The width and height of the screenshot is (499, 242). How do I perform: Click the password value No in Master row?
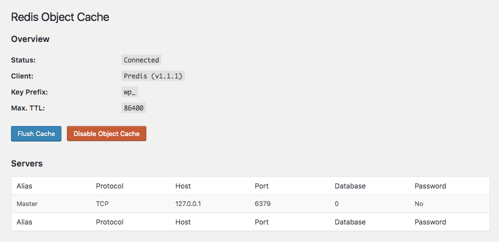pos(419,204)
